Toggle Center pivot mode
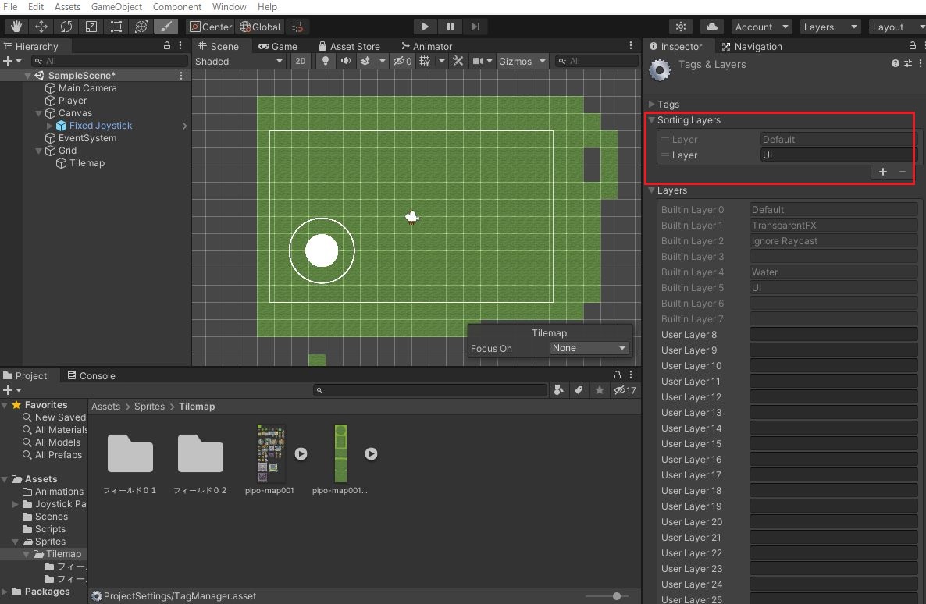Image resolution: width=926 pixels, height=604 pixels. [x=211, y=27]
